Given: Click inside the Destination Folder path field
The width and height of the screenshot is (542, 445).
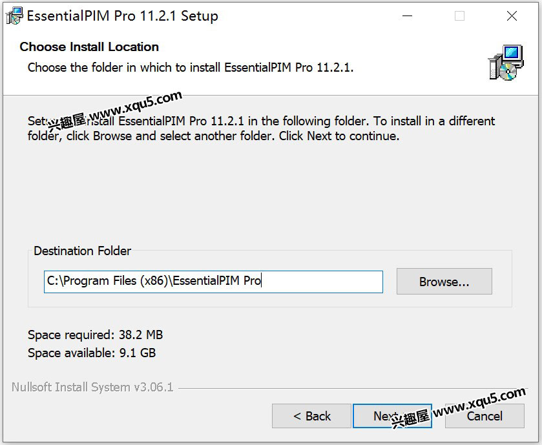Looking at the screenshot, I should click(x=213, y=282).
